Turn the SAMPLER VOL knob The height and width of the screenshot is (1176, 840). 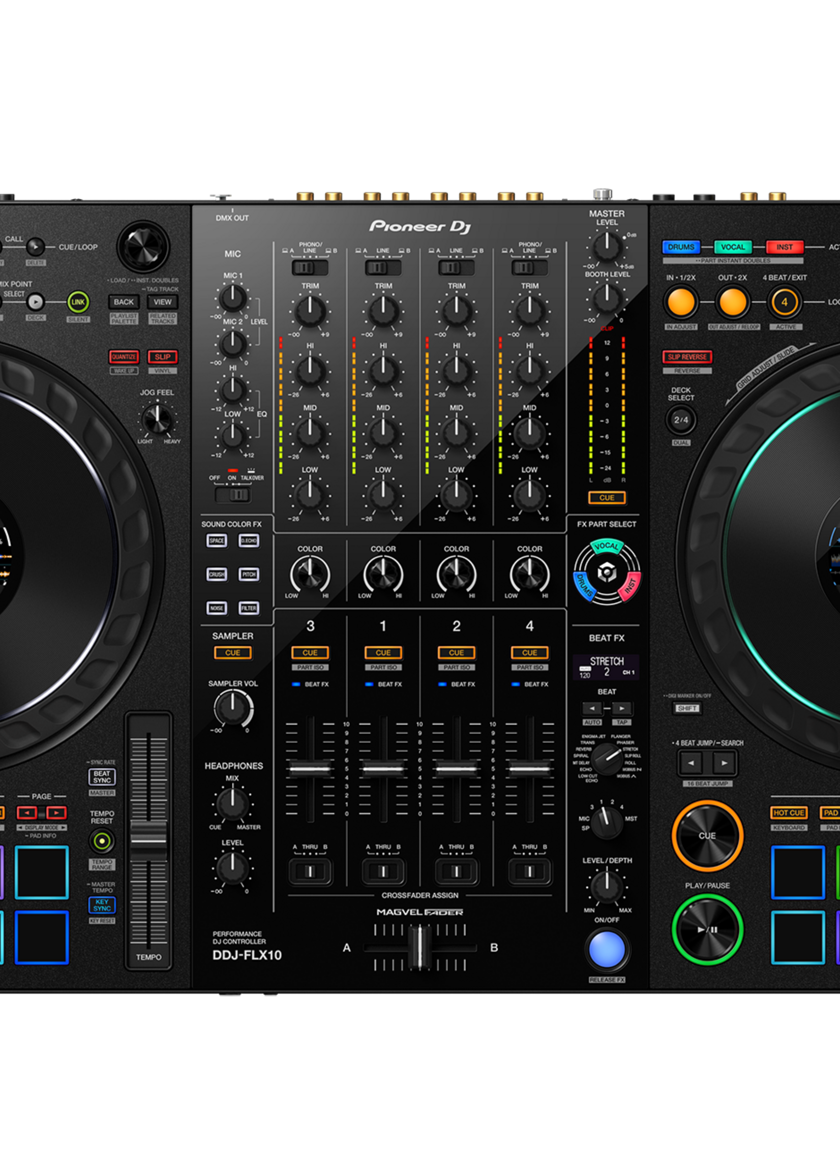[x=233, y=708]
